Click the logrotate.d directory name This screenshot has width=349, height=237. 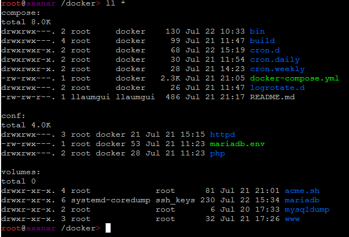coord(277,88)
